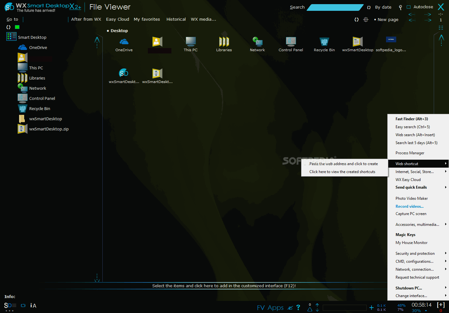
Task: Click the refresh icon next to By date
Action: tap(369, 7)
